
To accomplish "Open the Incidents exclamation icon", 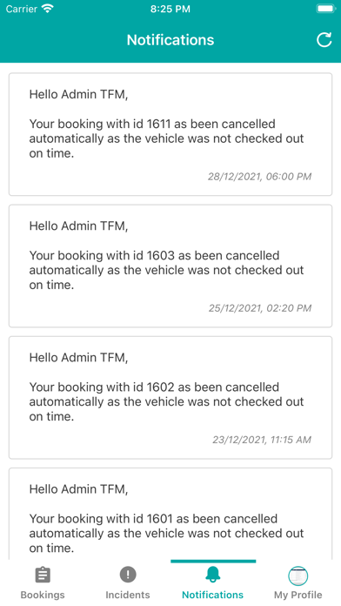I will [128, 575].
